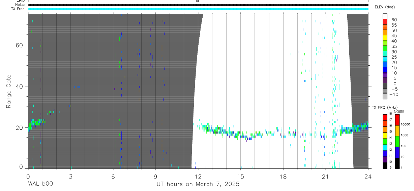Click the '55' label on the ELEV scale
The width and height of the screenshot is (414, 191).
pos(394,25)
